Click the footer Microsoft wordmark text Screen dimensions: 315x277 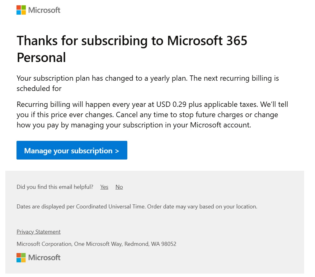point(44,258)
